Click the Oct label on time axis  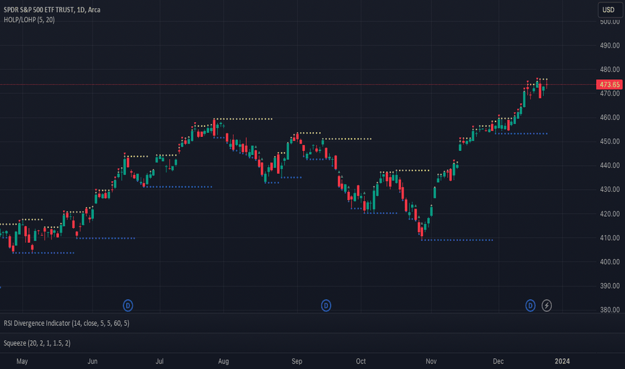click(361, 362)
